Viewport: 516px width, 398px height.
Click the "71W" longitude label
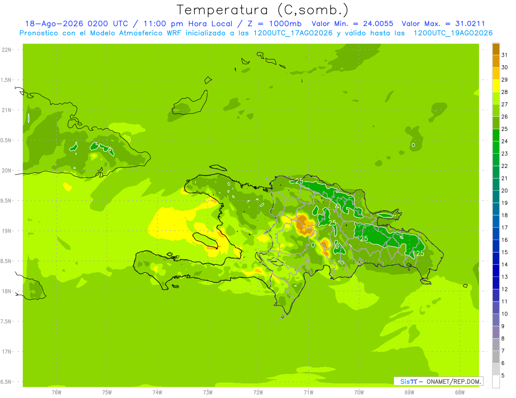(x=308, y=392)
